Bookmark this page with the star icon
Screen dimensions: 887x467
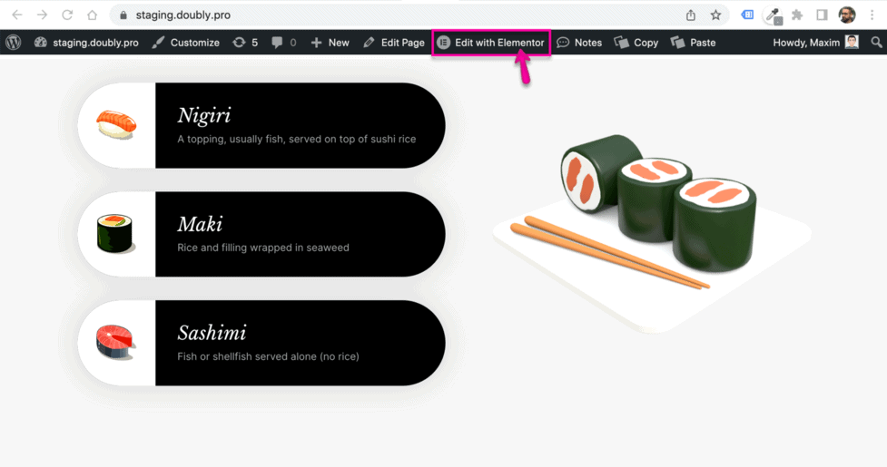715,15
